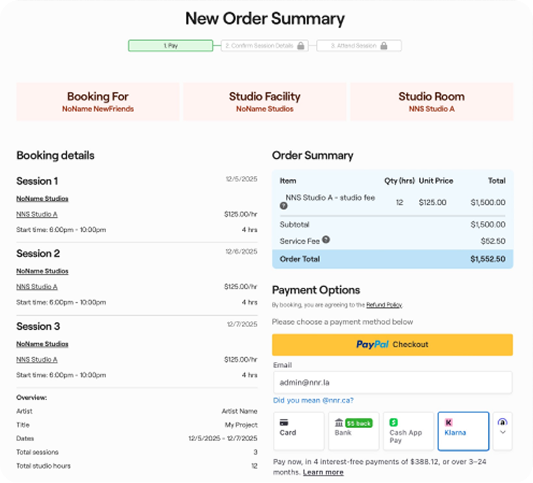Accept the 'Did you mean @nnr.ca?' suggestion

313,400
